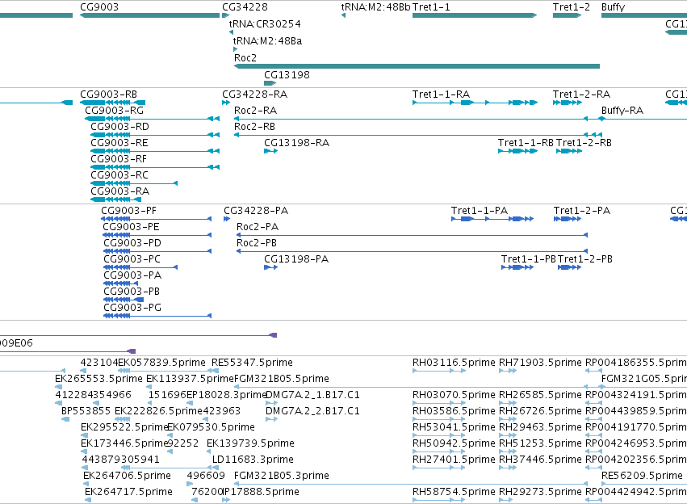The image size is (687, 504).
Task: Click protein Tret1-1-PA
Action: pos(480,212)
